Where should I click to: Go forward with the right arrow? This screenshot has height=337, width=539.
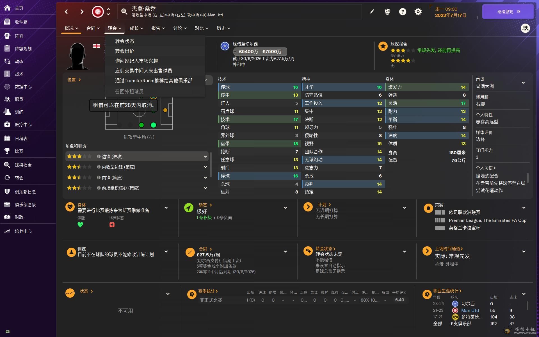tap(82, 12)
